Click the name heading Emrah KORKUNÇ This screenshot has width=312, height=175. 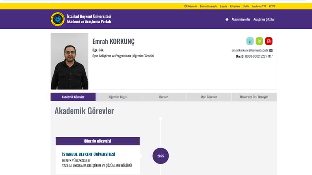click(x=113, y=41)
